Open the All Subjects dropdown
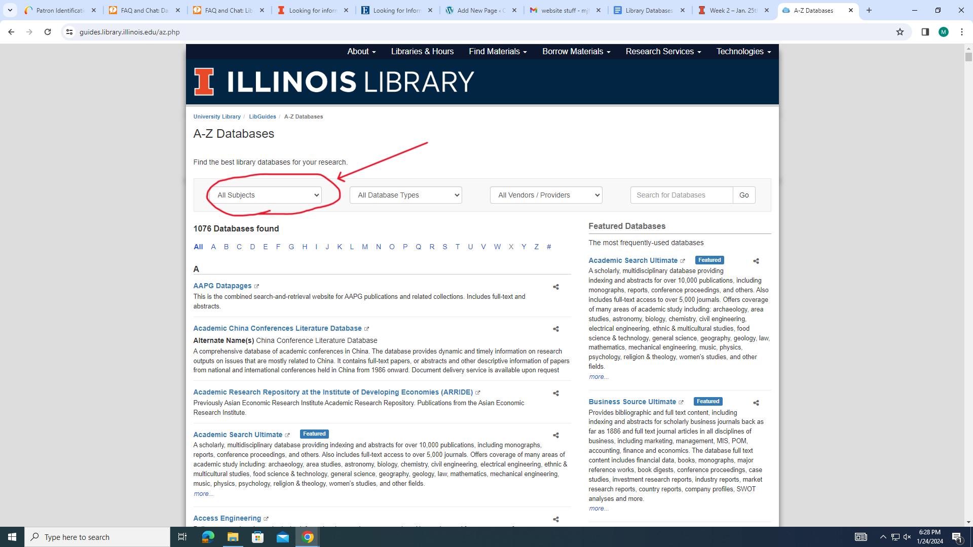This screenshot has width=973, height=547. (266, 195)
